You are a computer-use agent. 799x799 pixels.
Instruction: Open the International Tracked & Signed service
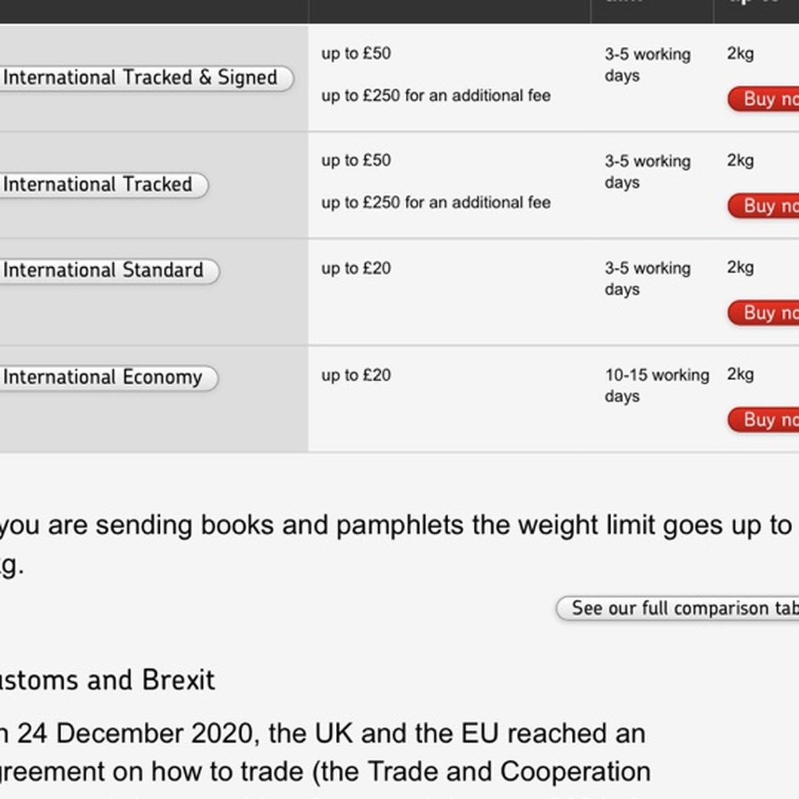click(140, 78)
